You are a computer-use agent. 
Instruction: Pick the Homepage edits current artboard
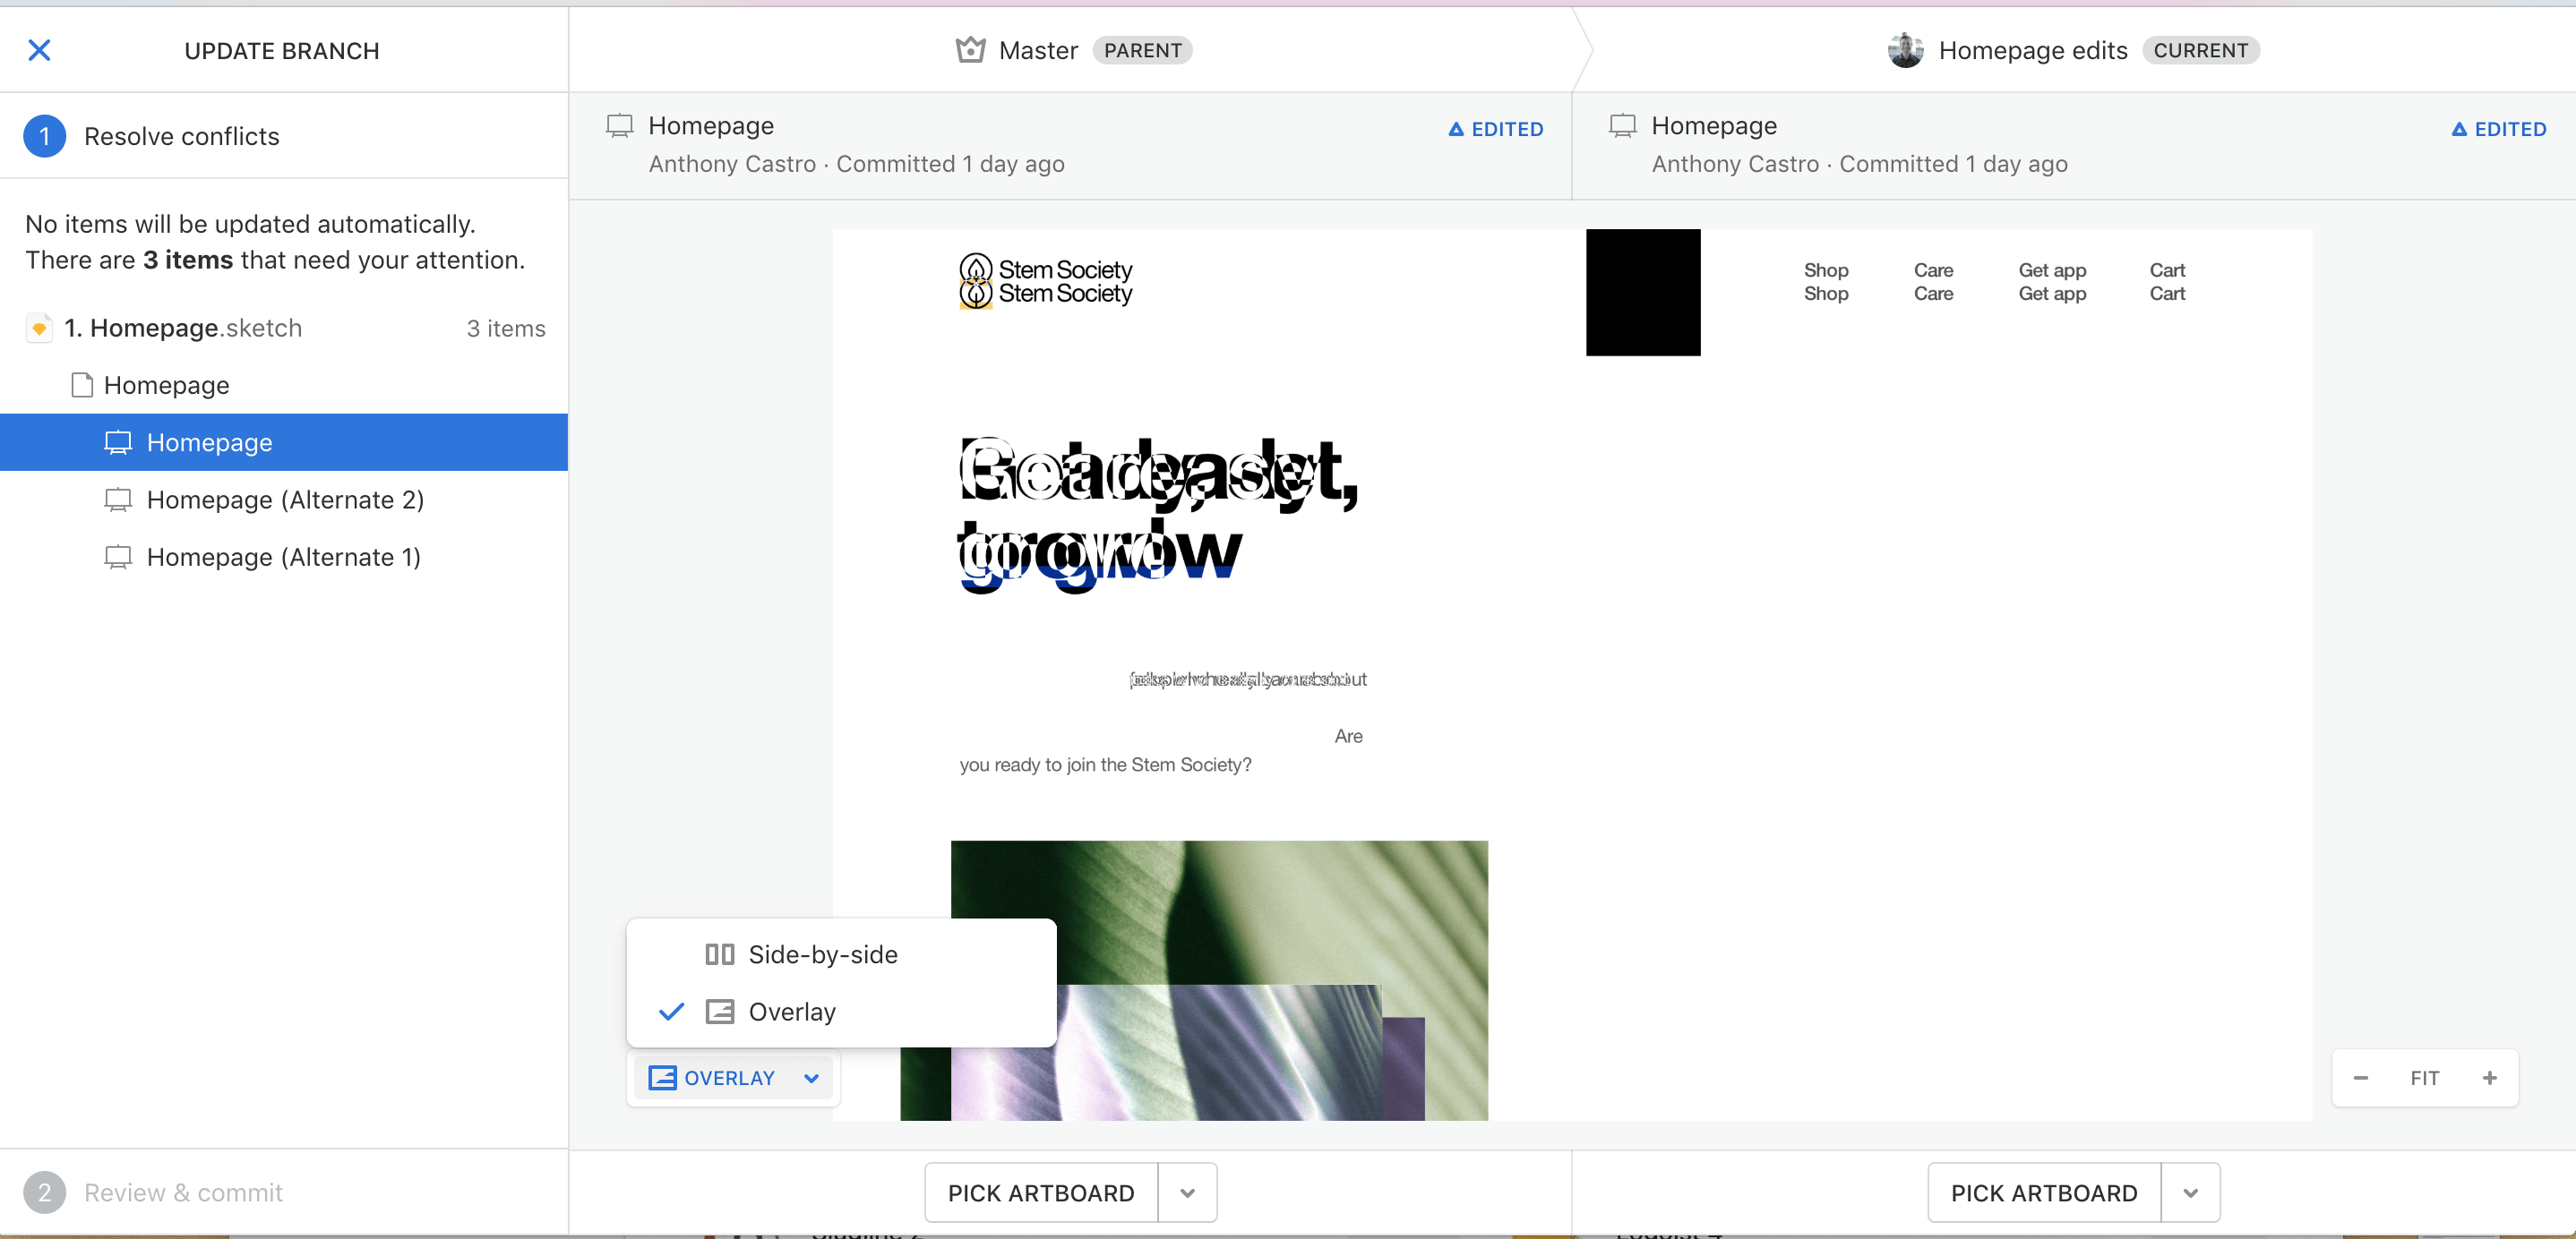(2043, 1193)
